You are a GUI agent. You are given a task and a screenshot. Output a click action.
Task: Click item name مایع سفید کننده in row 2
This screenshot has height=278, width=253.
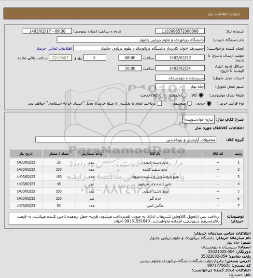pyautogui.click(x=155, y=170)
